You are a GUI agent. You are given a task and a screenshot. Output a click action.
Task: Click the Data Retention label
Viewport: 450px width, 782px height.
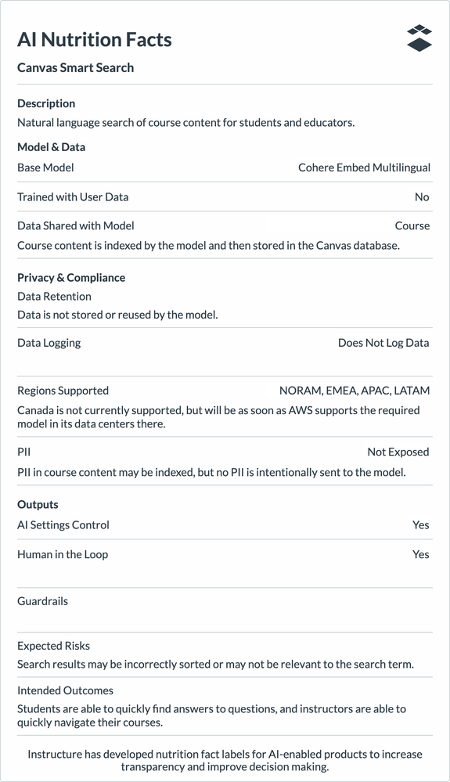(x=54, y=296)
